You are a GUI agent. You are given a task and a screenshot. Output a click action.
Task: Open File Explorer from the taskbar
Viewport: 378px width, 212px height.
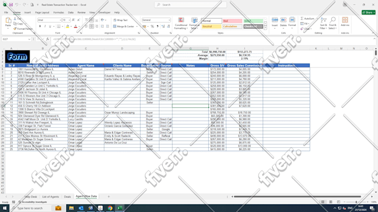pyautogui.click(x=71, y=208)
